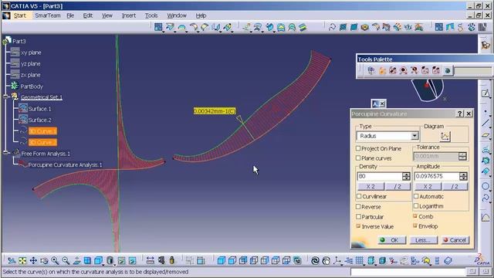The image size is (494, 278).
Task: Select the xy plane in tree
Action: coord(31,53)
